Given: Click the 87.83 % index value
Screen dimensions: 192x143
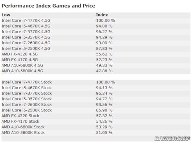Looking at the screenshot, I should point(104,48).
